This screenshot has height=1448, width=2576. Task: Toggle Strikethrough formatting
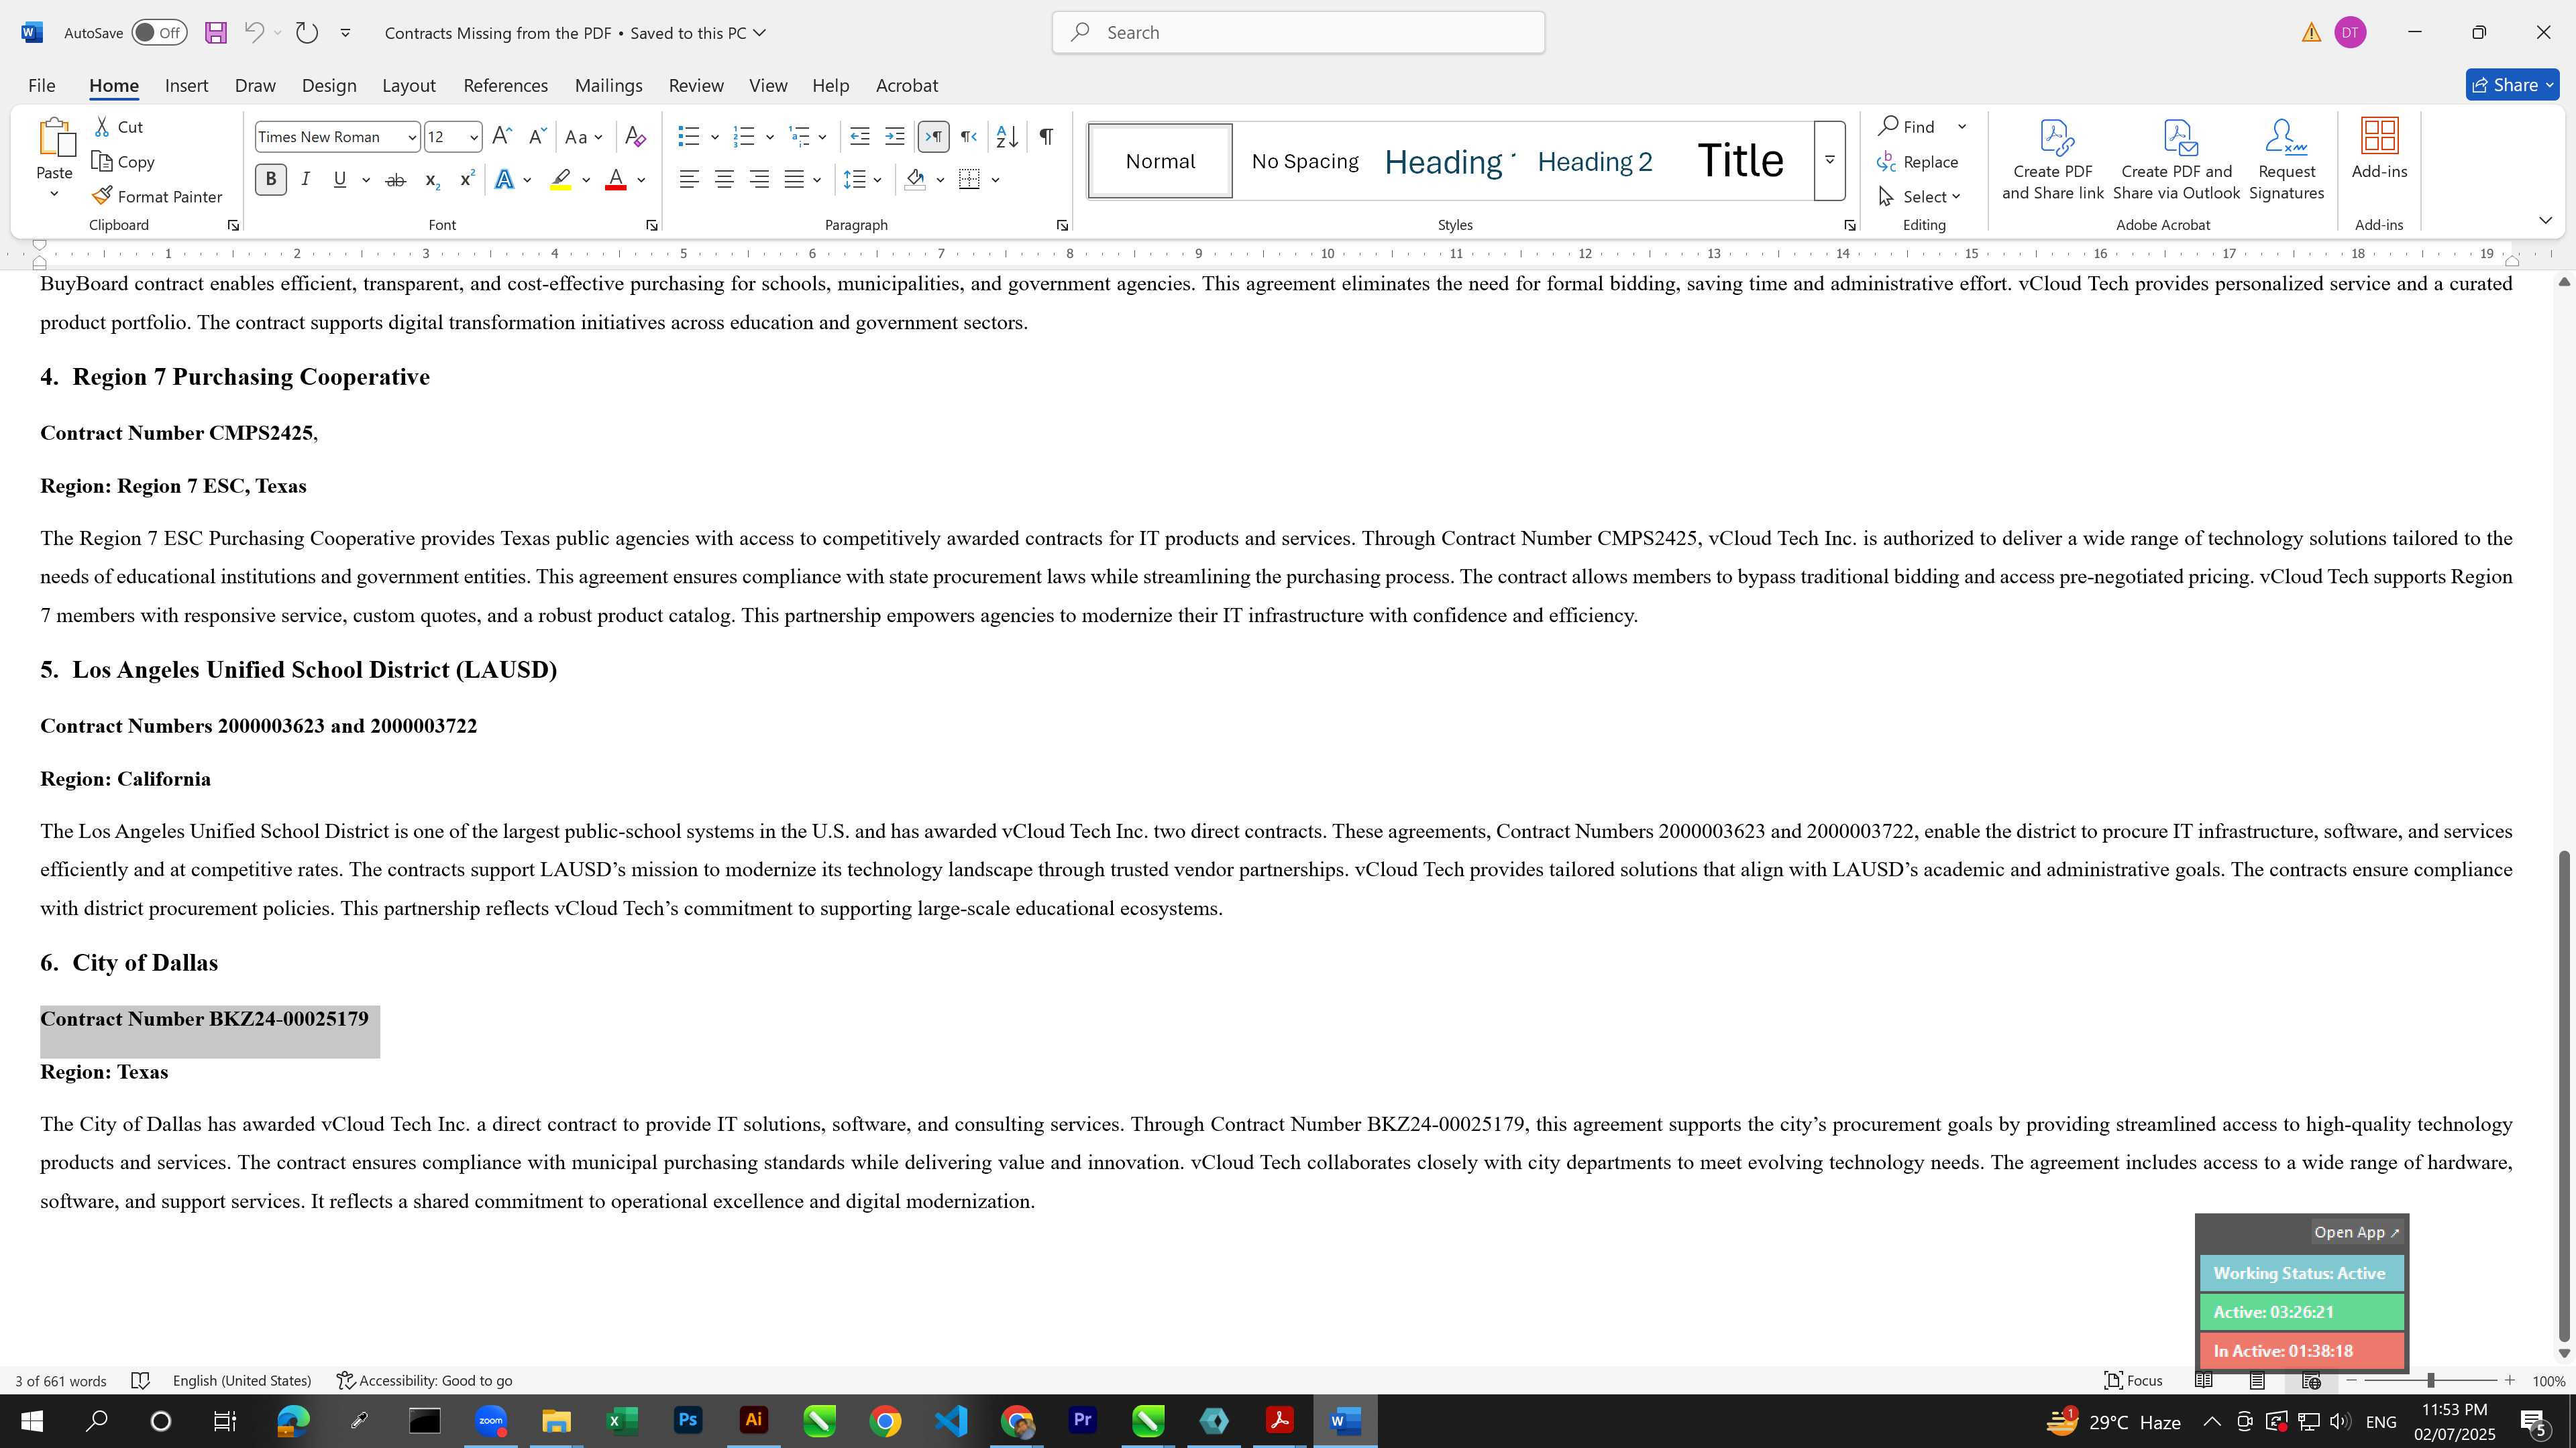[395, 179]
